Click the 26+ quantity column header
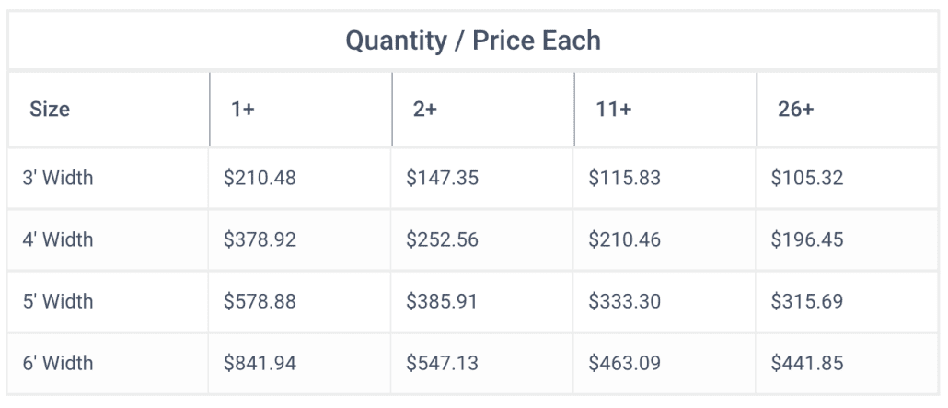Screen dimensions: 948x408 [795, 110]
